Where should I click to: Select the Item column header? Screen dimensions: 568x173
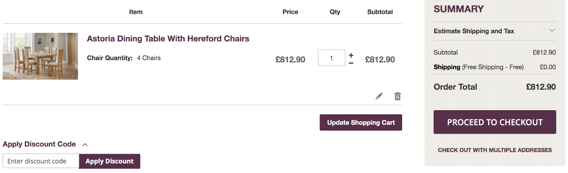(x=136, y=12)
